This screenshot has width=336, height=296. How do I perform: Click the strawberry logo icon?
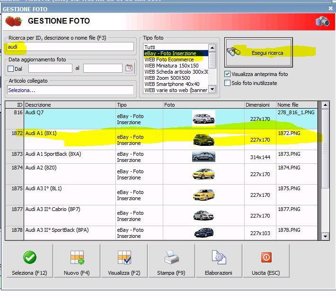coord(14,21)
